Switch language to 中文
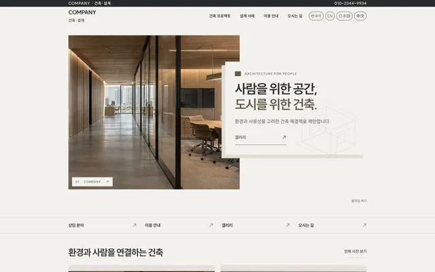This screenshot has width=435, height=272. click(x=360, y=16)
